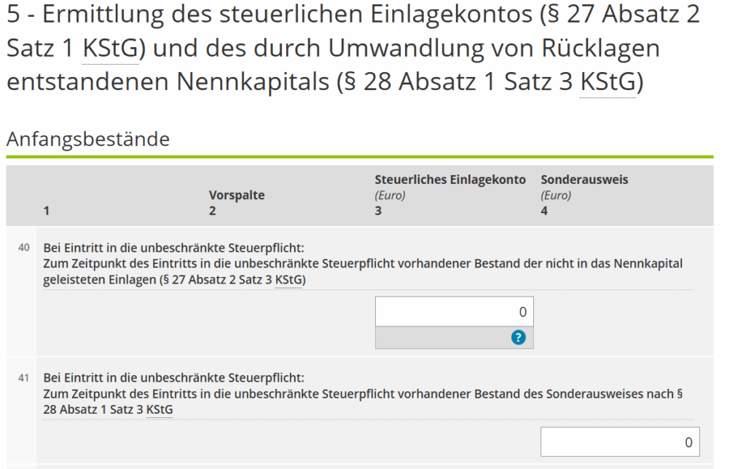Focus the Sonderausweis input field for line 41
Viewport: 746px width, 469px height.
(x=619, y=442)
